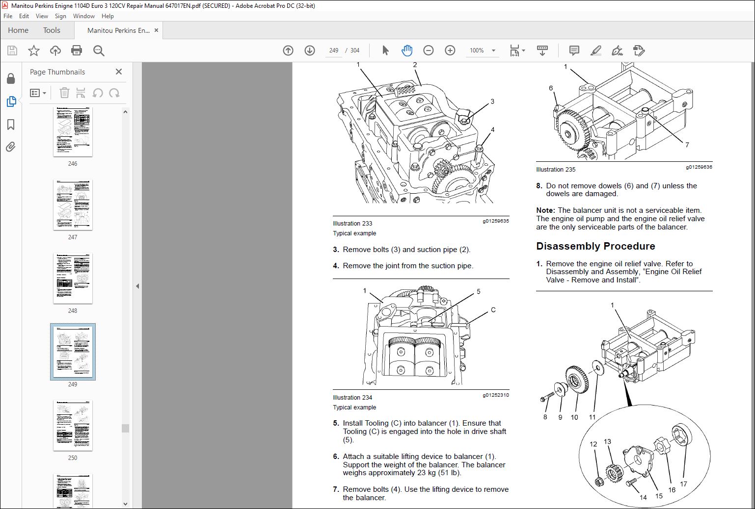Open find text search tool
The height and width of the screenshot is (509, 755).
click(x=99, y=51)
